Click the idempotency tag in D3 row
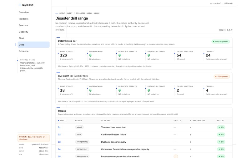Viewport: 252px width, 158px height. coord(82,142)
